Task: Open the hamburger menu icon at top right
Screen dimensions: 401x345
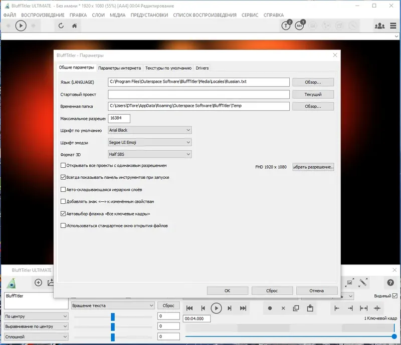Action: coord(393,26)
